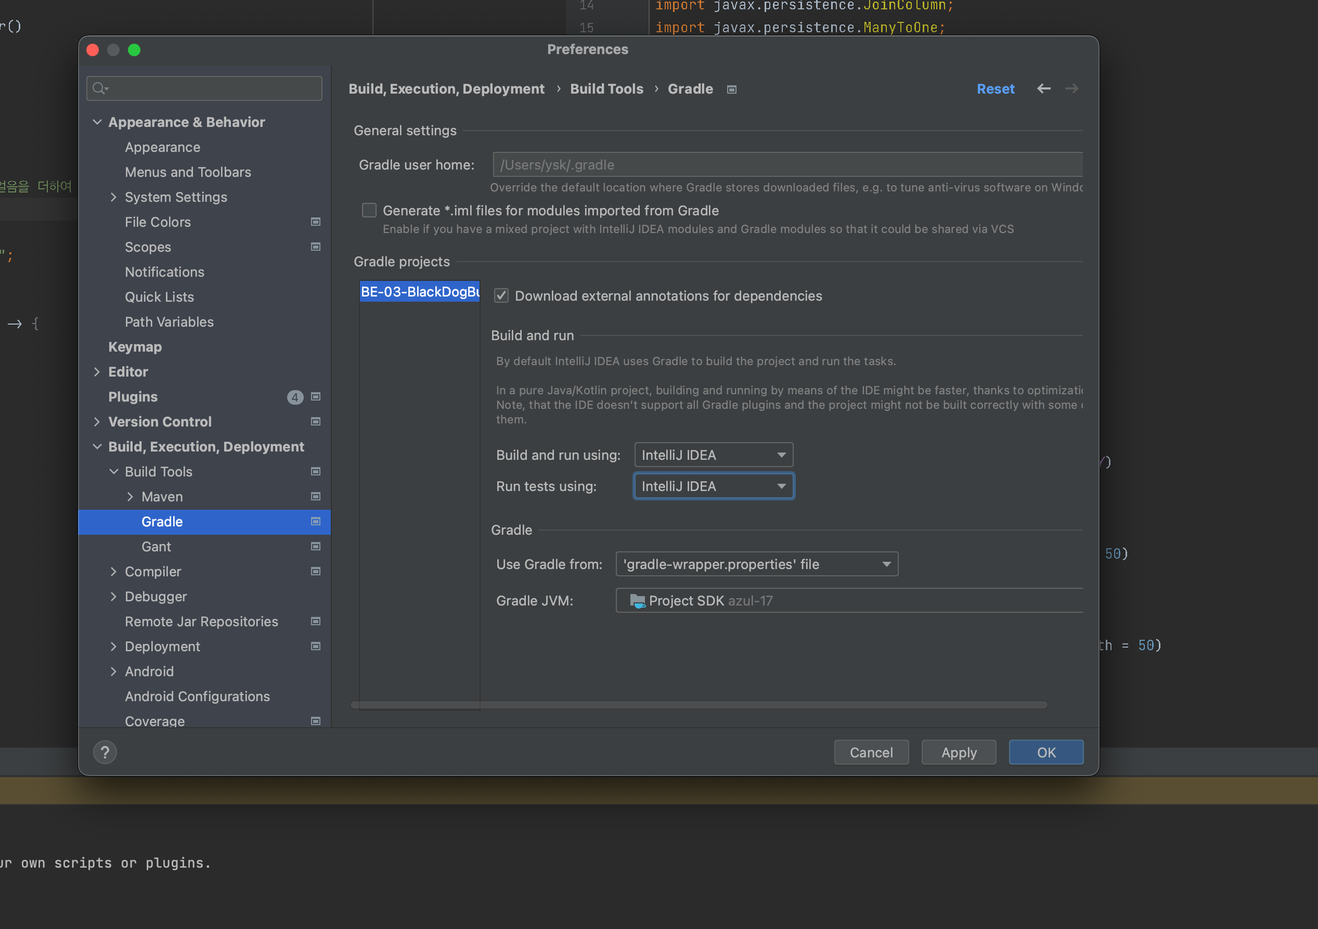
Task: Click the Gradle user home field
Action: pos(786,165)
